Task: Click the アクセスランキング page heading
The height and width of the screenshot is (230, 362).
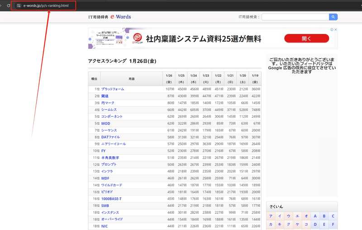Action: (122, 61)
